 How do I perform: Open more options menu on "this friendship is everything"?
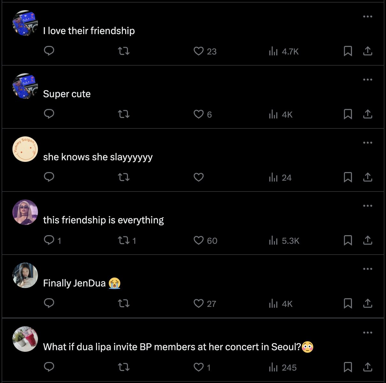coord(367,206)
